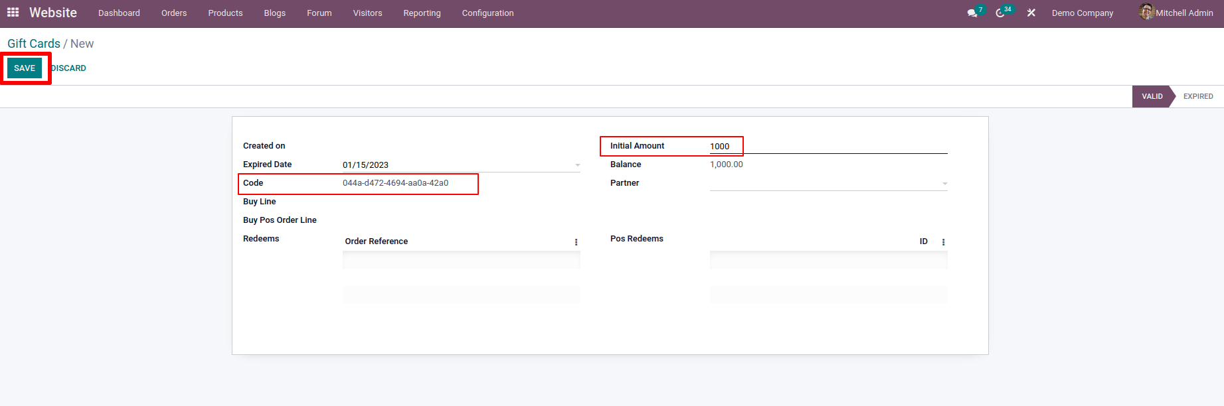Image resolution: width=1224 pixels, height=406 pixels.
Task: Expand the Expired Date dropdown arrow
Action: 577,165
